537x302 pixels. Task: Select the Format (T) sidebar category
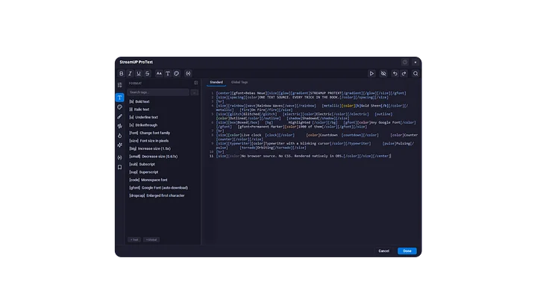[x=119, y=98]
